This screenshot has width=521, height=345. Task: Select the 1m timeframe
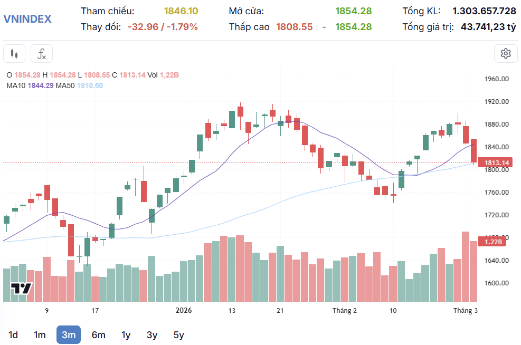click(40, 334)
